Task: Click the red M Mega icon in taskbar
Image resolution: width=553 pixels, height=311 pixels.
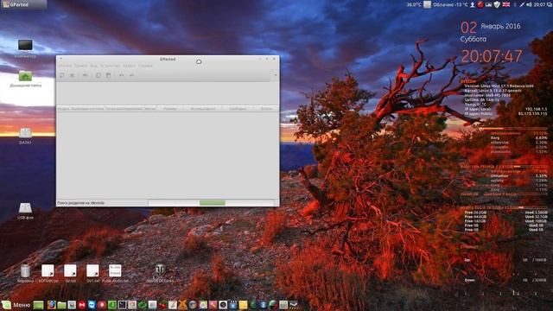Action: (x=82, y=305)
